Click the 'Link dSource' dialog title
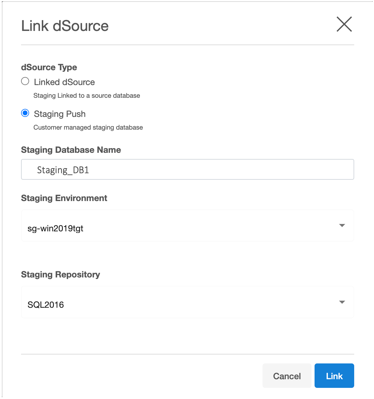This screenshot has width=374, height=399. click(x=65, y=26)
